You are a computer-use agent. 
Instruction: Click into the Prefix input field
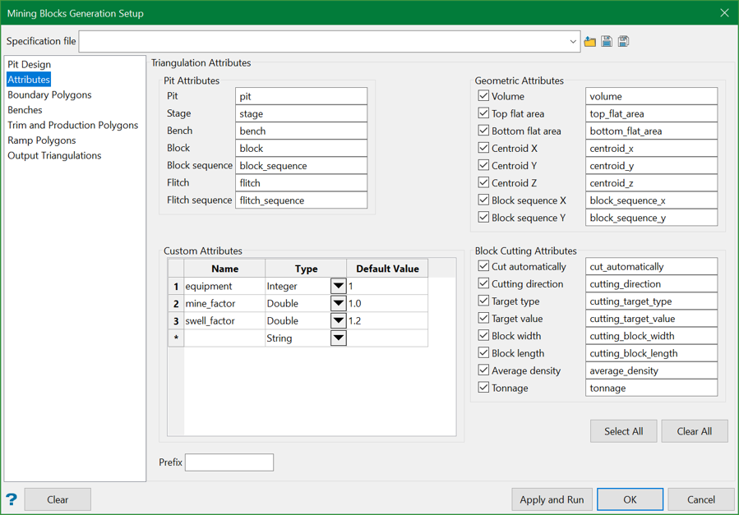[x=229, y=462]
